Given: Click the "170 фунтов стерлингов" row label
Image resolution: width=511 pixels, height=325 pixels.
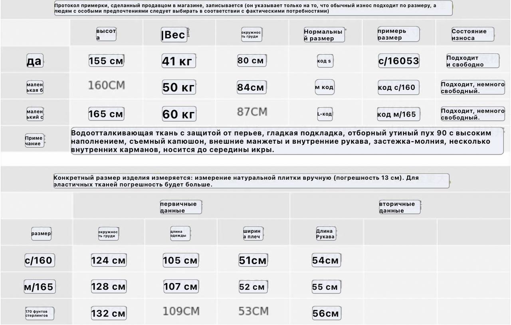Looking at the screenshot, I should (39, 313).
